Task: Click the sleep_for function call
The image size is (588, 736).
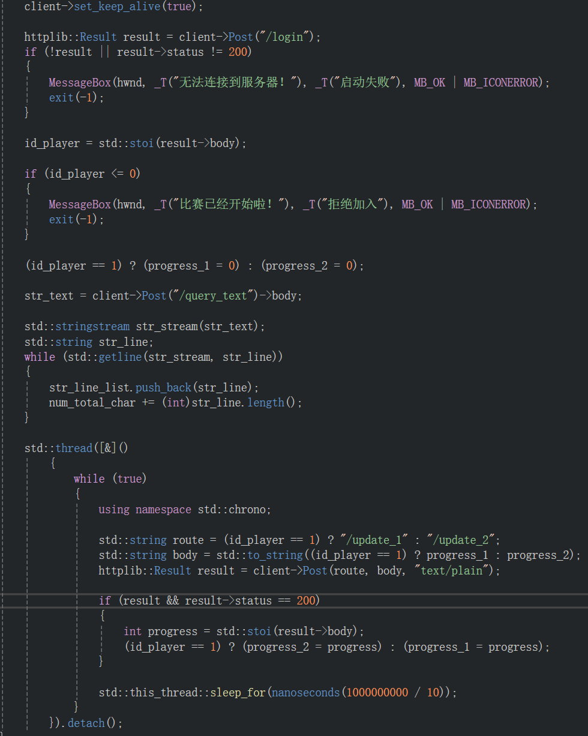Action: click(238, 692)
